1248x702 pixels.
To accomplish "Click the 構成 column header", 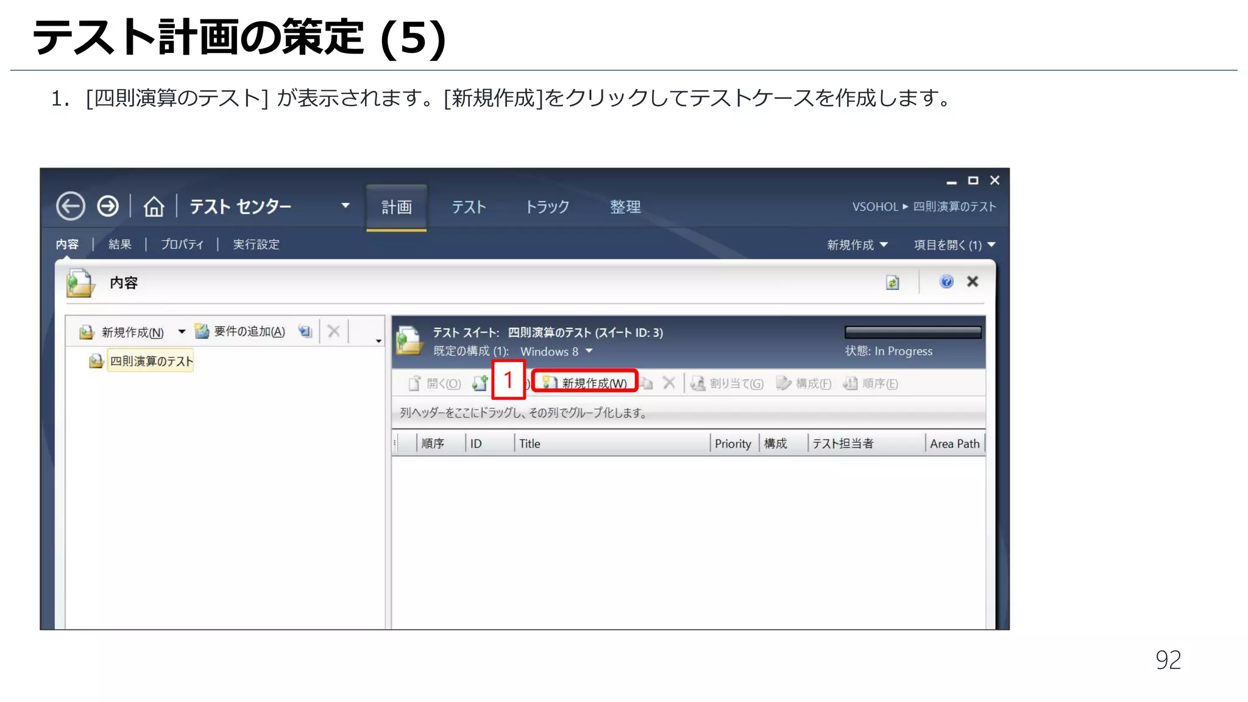I will coord(784,444).
